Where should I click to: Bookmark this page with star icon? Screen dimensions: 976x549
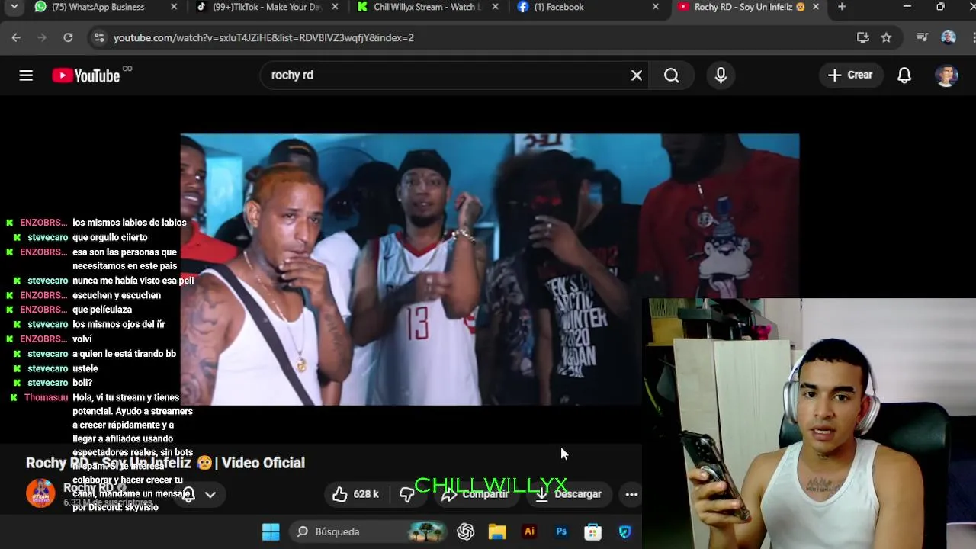click(886, 37)
